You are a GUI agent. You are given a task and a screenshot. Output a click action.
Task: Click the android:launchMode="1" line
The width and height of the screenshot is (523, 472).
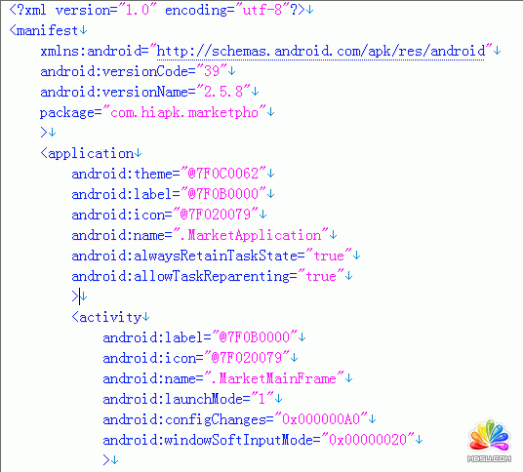pos(188,399)
